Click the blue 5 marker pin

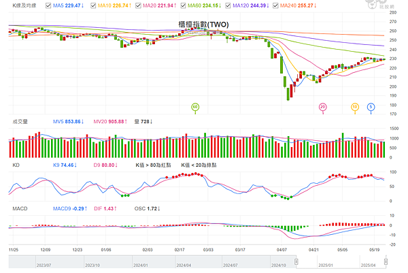tap(371, 108)
